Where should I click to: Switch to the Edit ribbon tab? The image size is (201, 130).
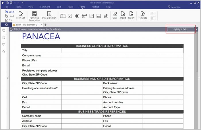tap(59, 7)
